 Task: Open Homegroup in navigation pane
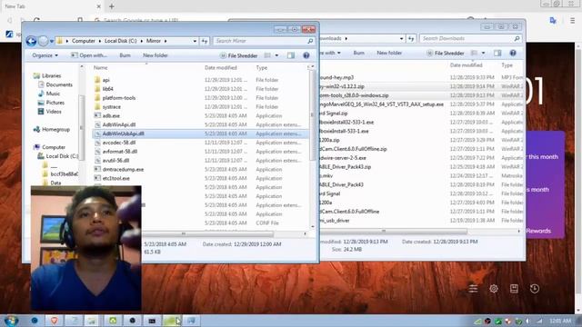click(x=55, y=129)
